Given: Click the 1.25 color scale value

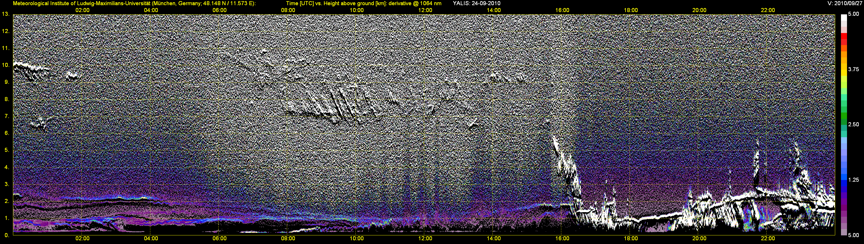Looking at the screenshot, I should [x=854, y=180].
